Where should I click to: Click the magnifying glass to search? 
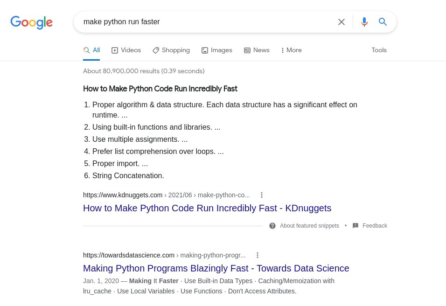[383, 22]
